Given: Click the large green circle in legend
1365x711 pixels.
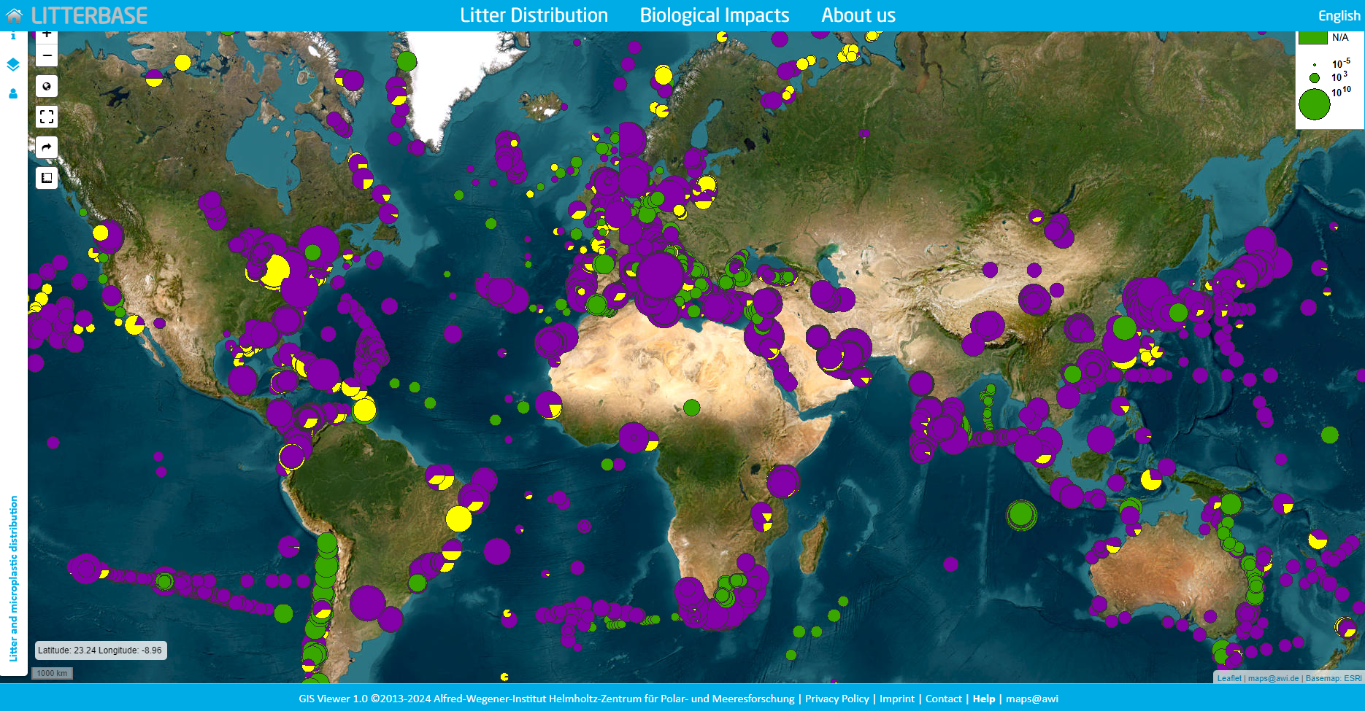Looking at the screenshot, I should pos(1314,104).
